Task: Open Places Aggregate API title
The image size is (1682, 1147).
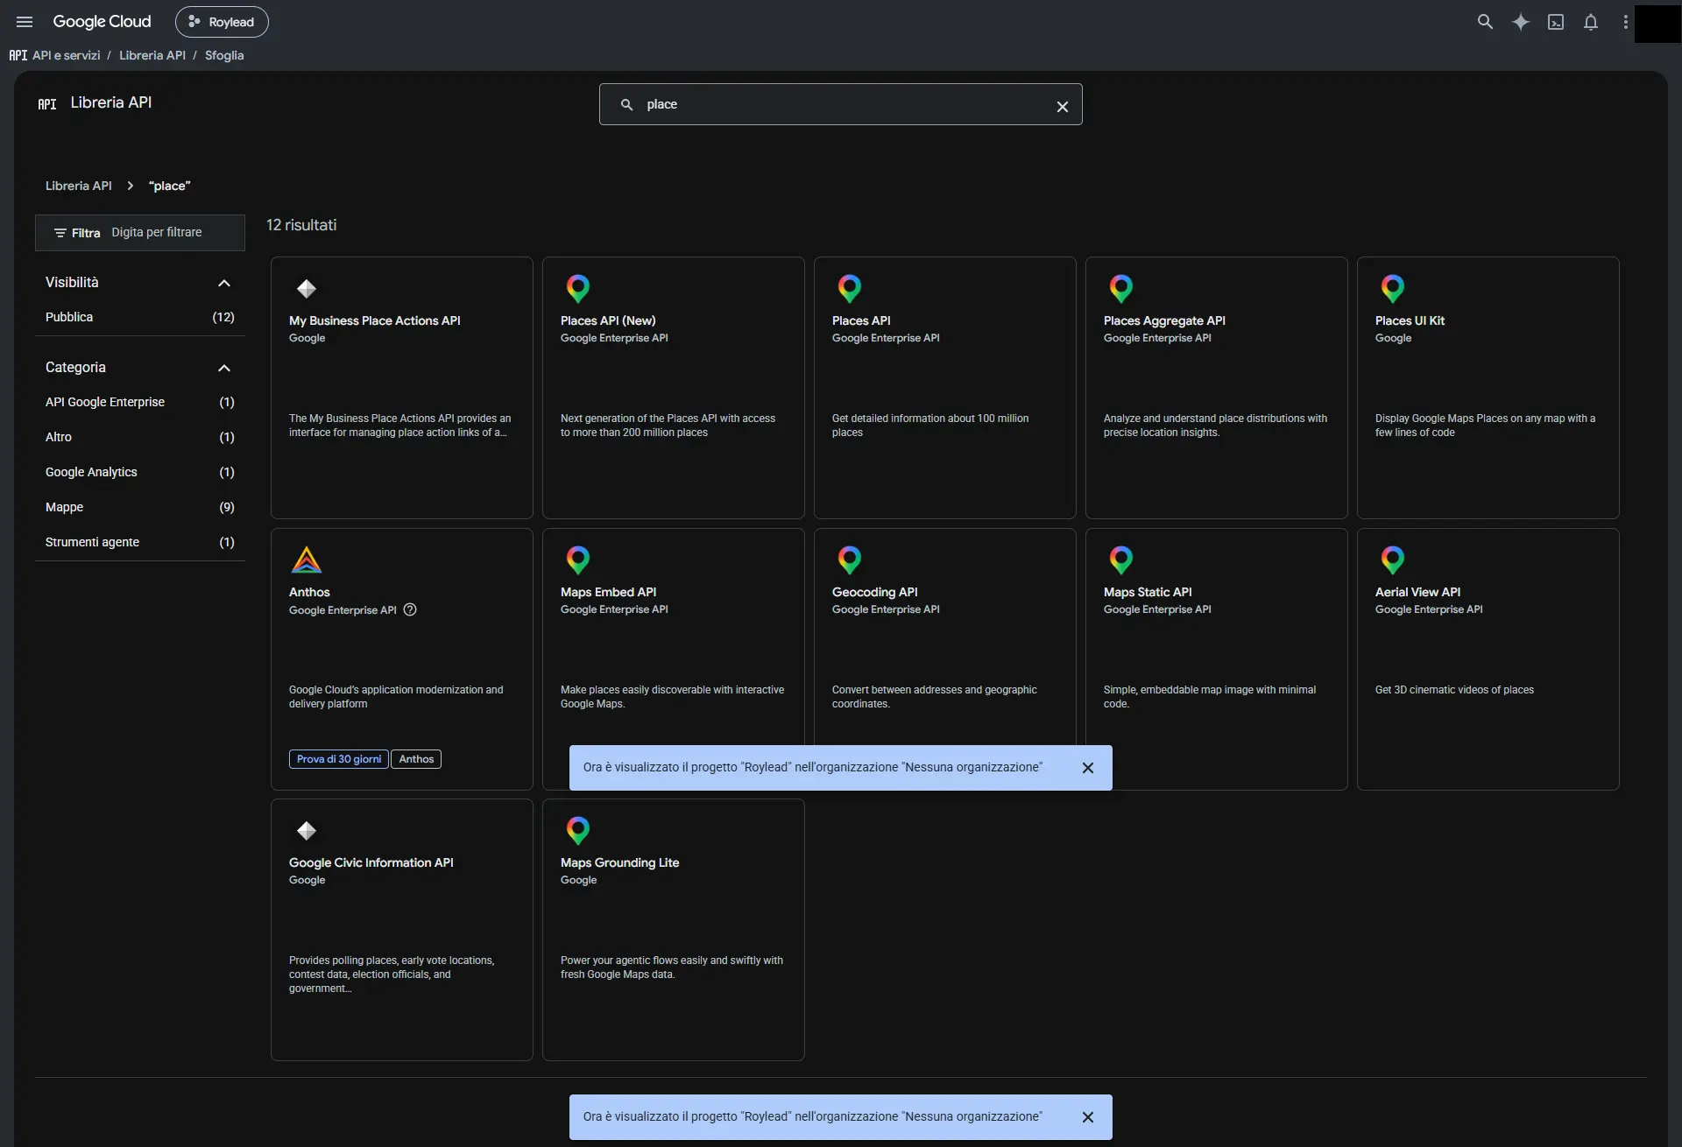Action: [1164, 320]
